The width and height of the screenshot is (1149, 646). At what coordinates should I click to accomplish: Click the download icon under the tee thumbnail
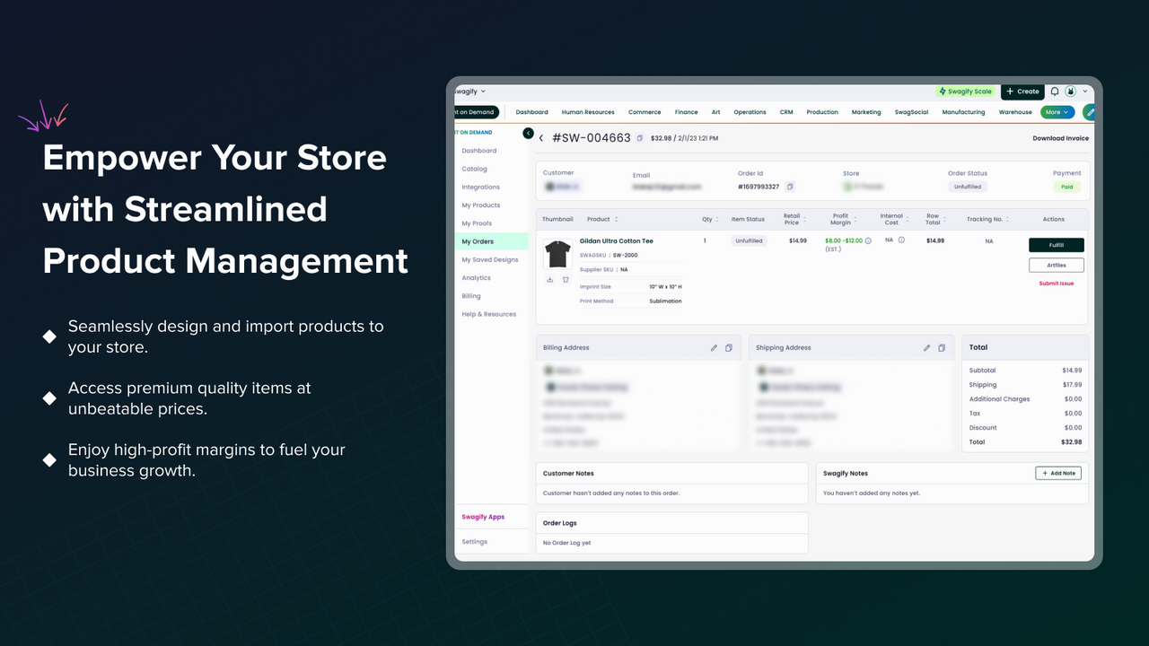tap(550, 279)
